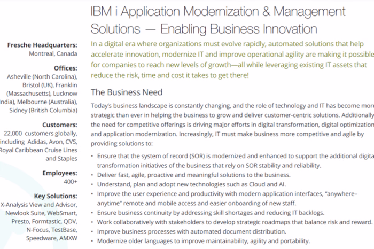Click the bullet 'Ensure that the system of record (SOR)'
This screenshot has height=249, width=374.
pos(236,156)
